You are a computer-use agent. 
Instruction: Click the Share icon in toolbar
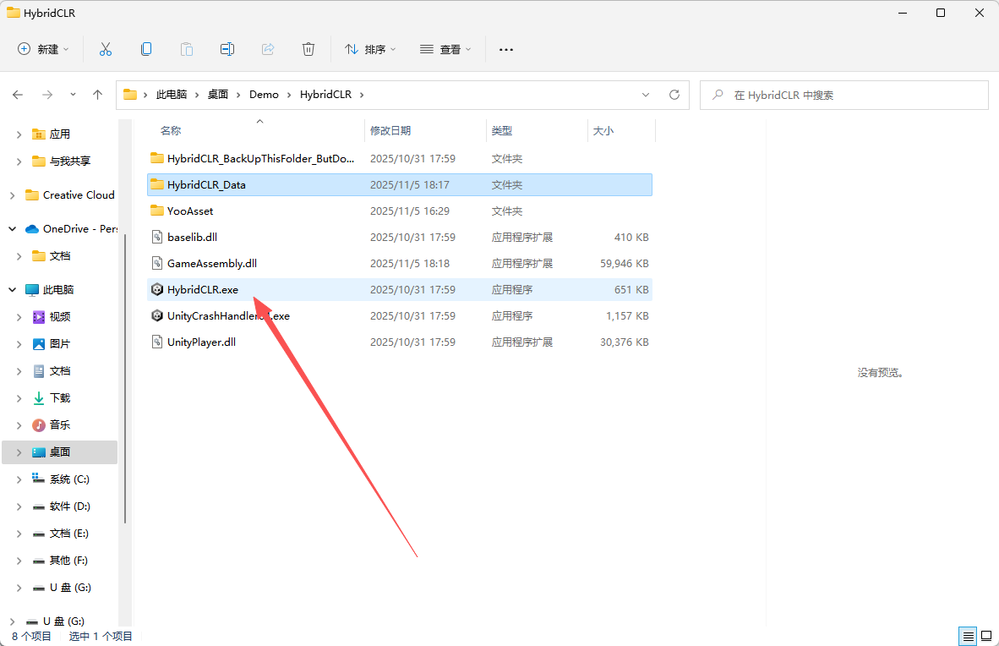tap(268, 49)
